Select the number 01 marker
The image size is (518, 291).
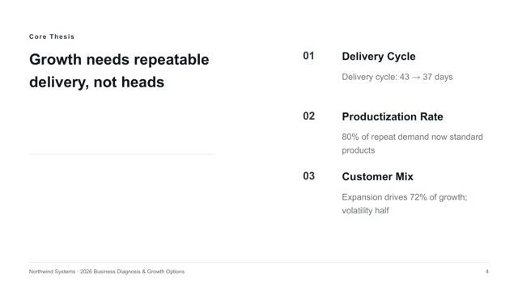click(x=308, y=56)
